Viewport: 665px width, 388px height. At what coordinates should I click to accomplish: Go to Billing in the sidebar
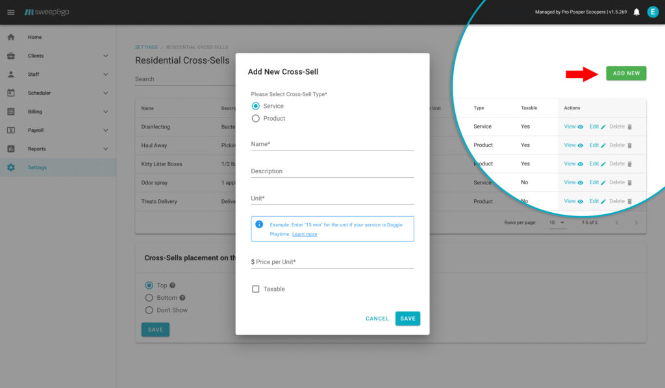click(x=35, y=112)
